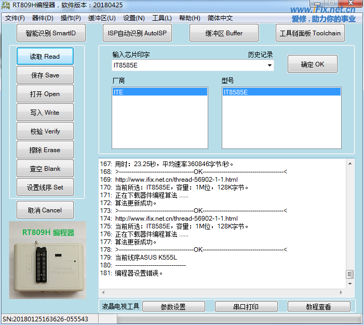Click log line 172 算法更新成功
The height and width of the screenshot is (325, 364).
click(136, 203)
